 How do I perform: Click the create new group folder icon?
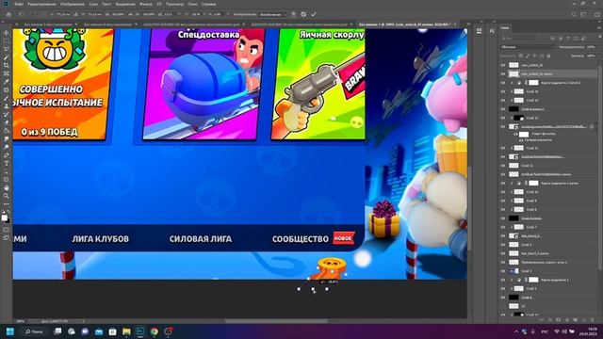pos(576,320)
